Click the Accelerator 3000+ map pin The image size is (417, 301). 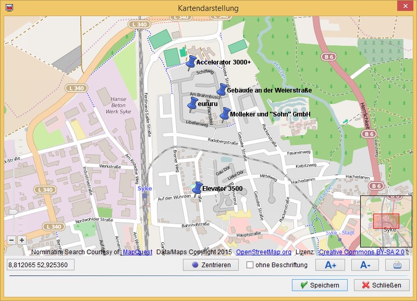coord(191,63)
